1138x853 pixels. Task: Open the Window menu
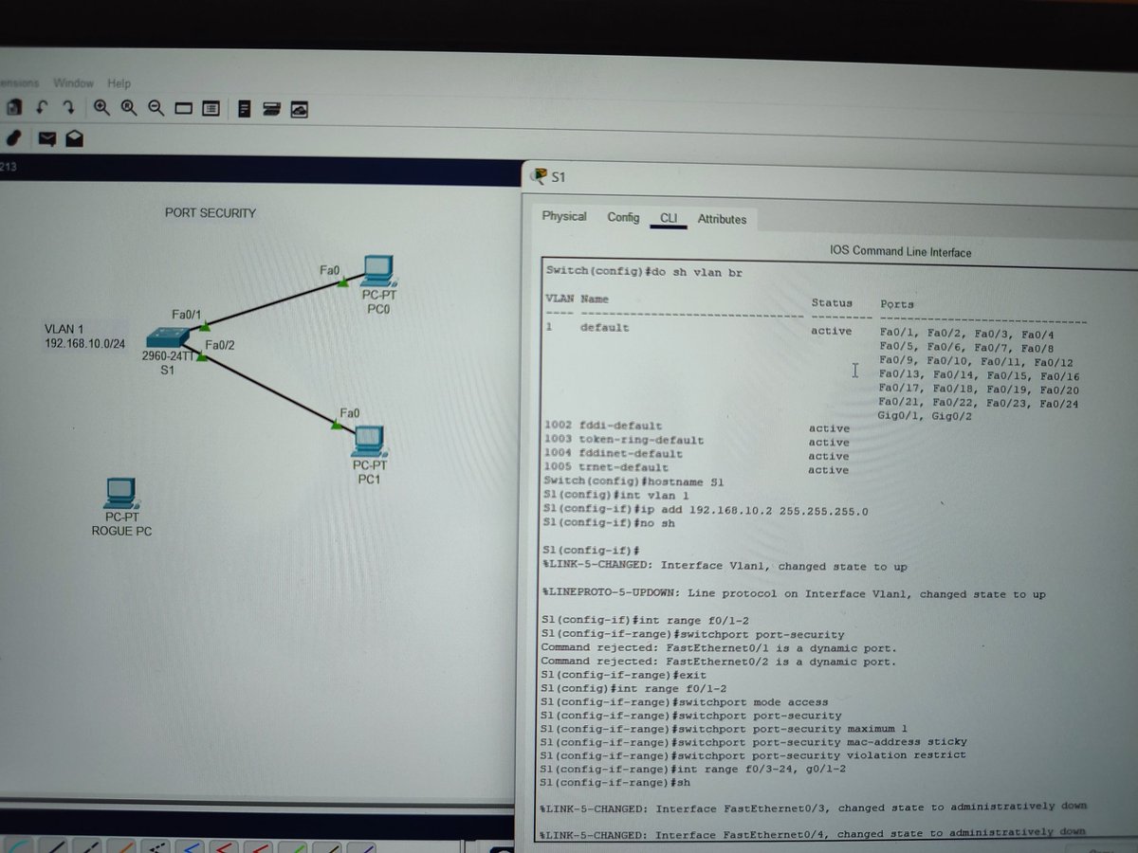(x=73, y=82)
